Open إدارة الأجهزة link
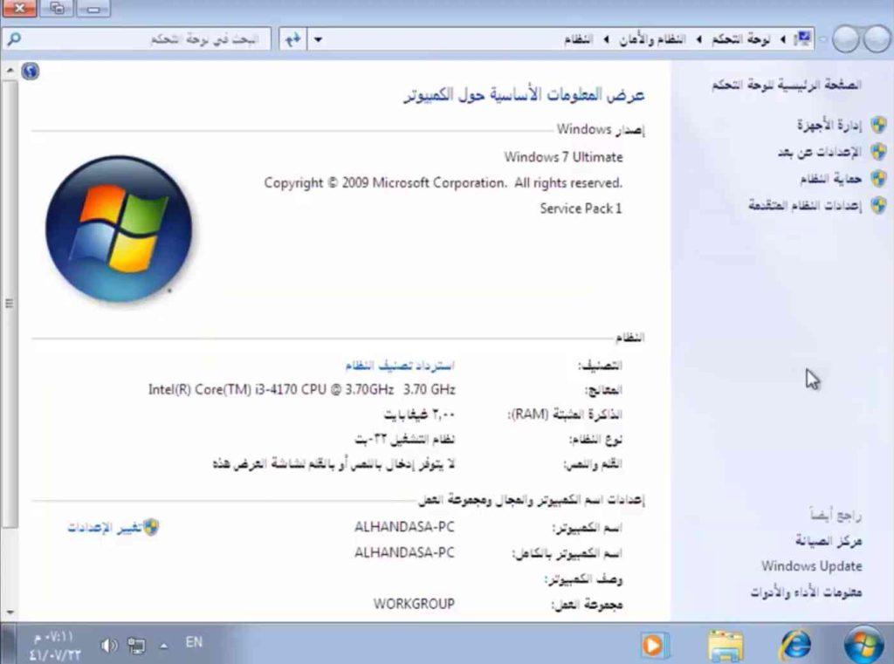The height and width of the screenshot is (664, 894). click(x=829, y=125)
